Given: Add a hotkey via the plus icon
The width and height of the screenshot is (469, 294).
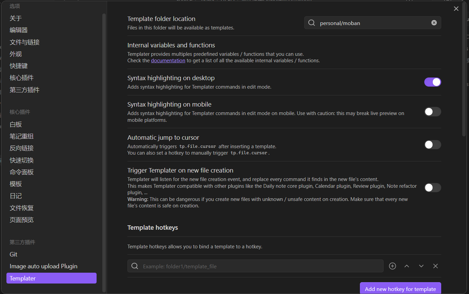Looking at the screenshot, I should point(392,266).
